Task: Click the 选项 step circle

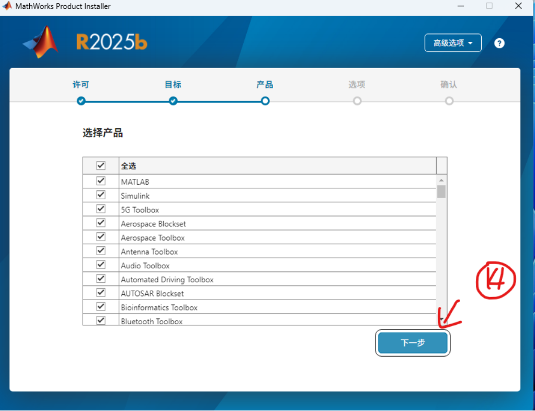Action: tap(357, 101)
